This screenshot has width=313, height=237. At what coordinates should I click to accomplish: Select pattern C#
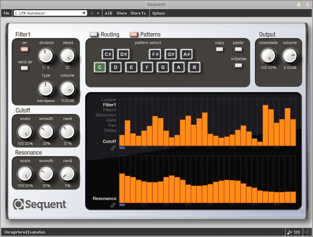coord(108,54)
